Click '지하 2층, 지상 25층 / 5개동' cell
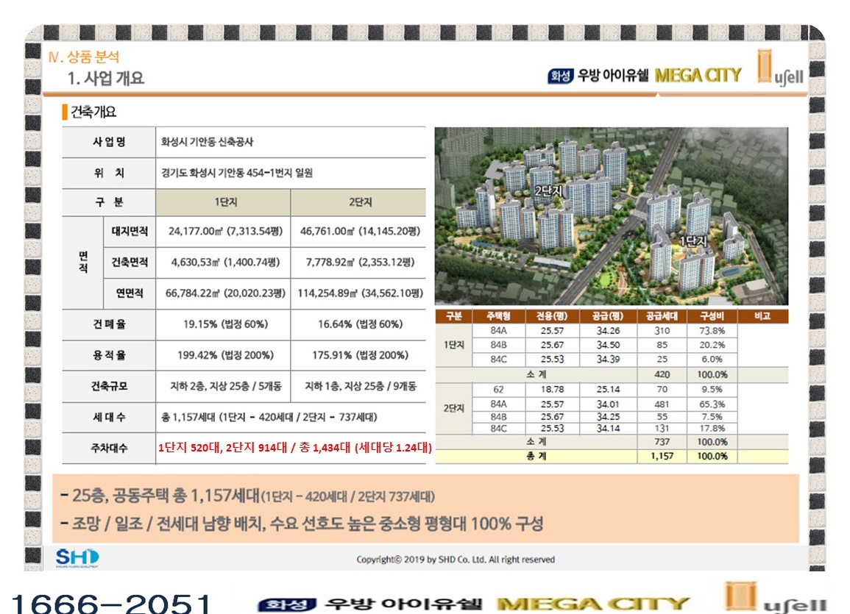850x614 pixels. tap(225, 386)
